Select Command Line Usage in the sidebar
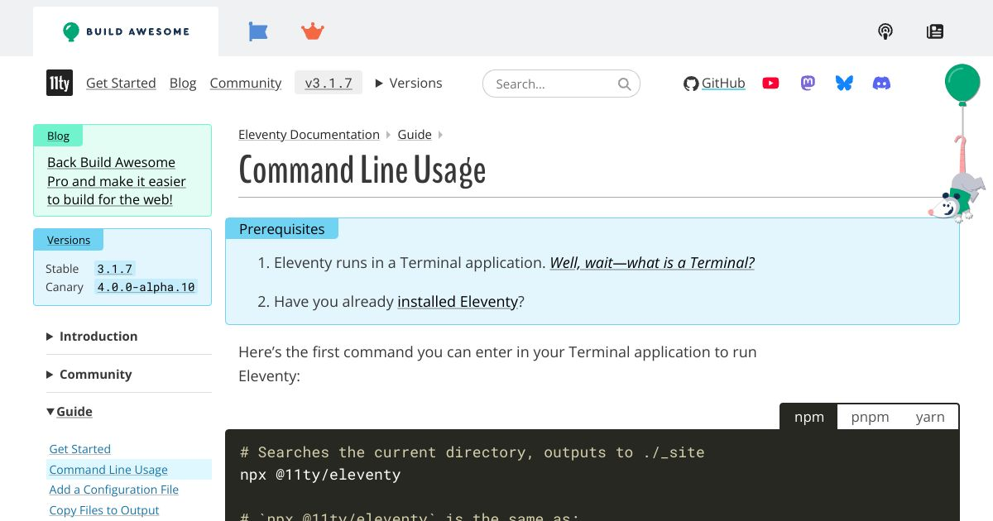Viewport: 993px width, 521px height. [x=108, y=470]
